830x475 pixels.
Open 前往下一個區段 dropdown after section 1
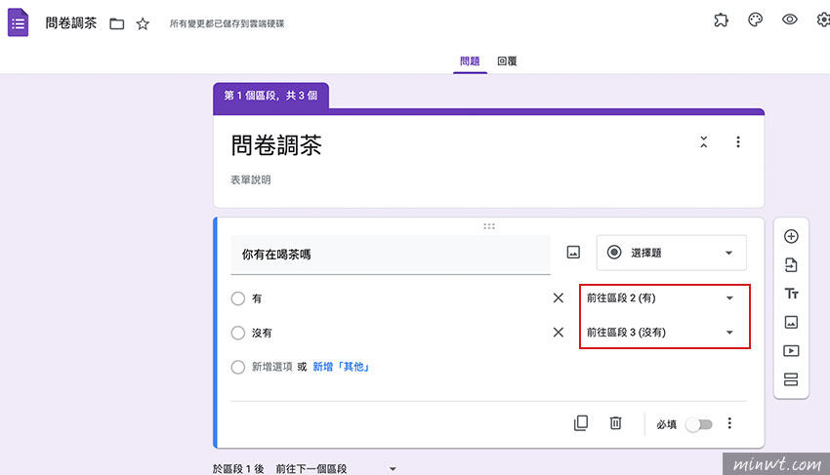(x=336, y=468)
